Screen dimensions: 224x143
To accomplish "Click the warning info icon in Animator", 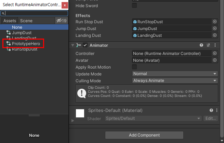I will (x=82, y=94).
